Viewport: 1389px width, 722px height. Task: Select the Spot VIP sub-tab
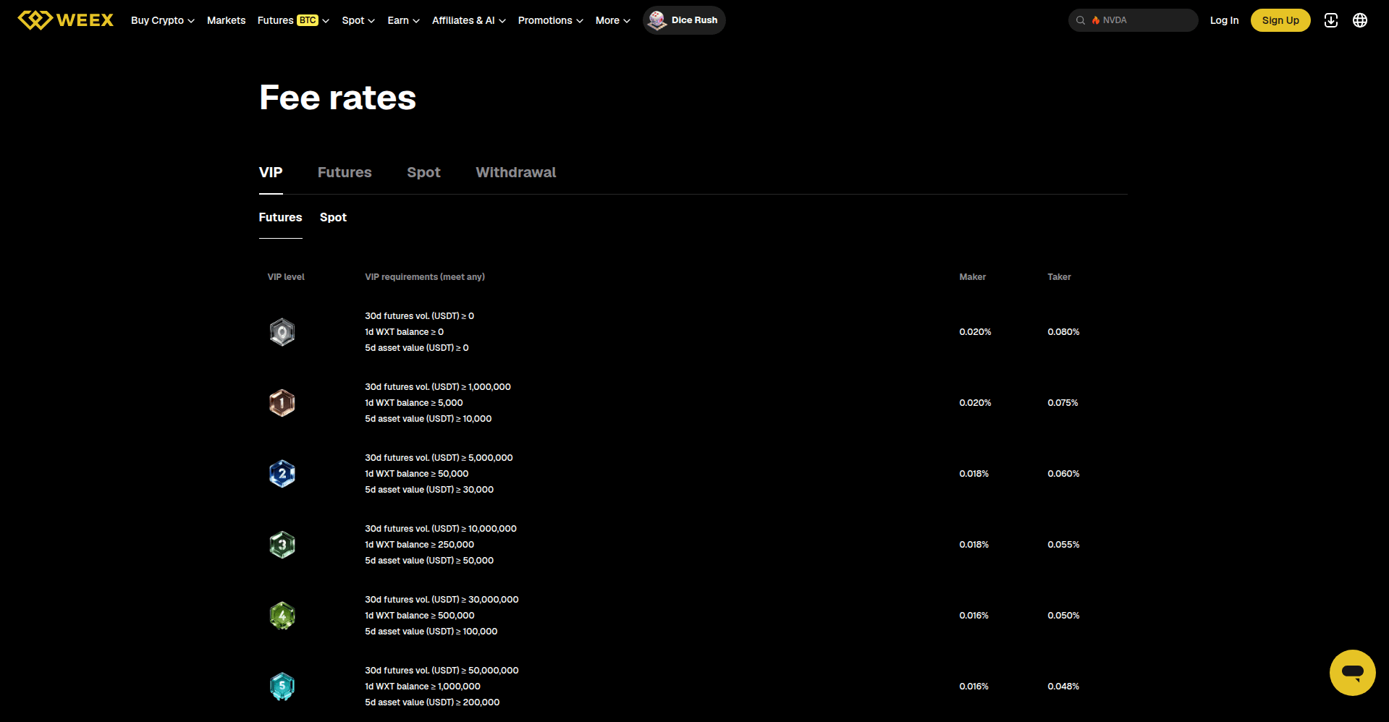(333, 217)
